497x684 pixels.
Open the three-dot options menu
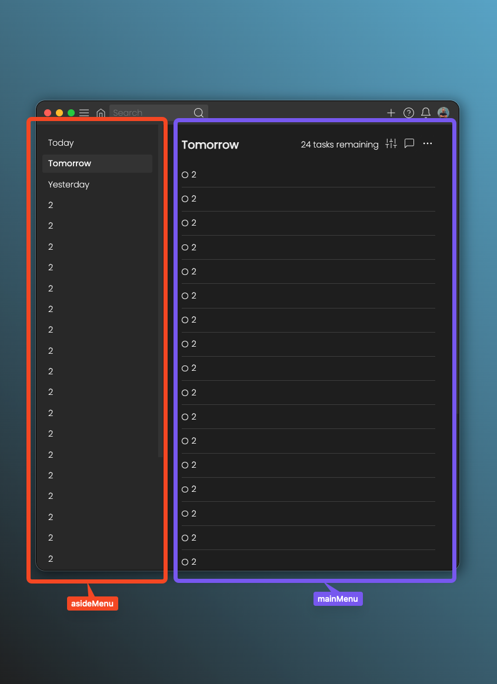pyautogui.click(x=428, y=143)
